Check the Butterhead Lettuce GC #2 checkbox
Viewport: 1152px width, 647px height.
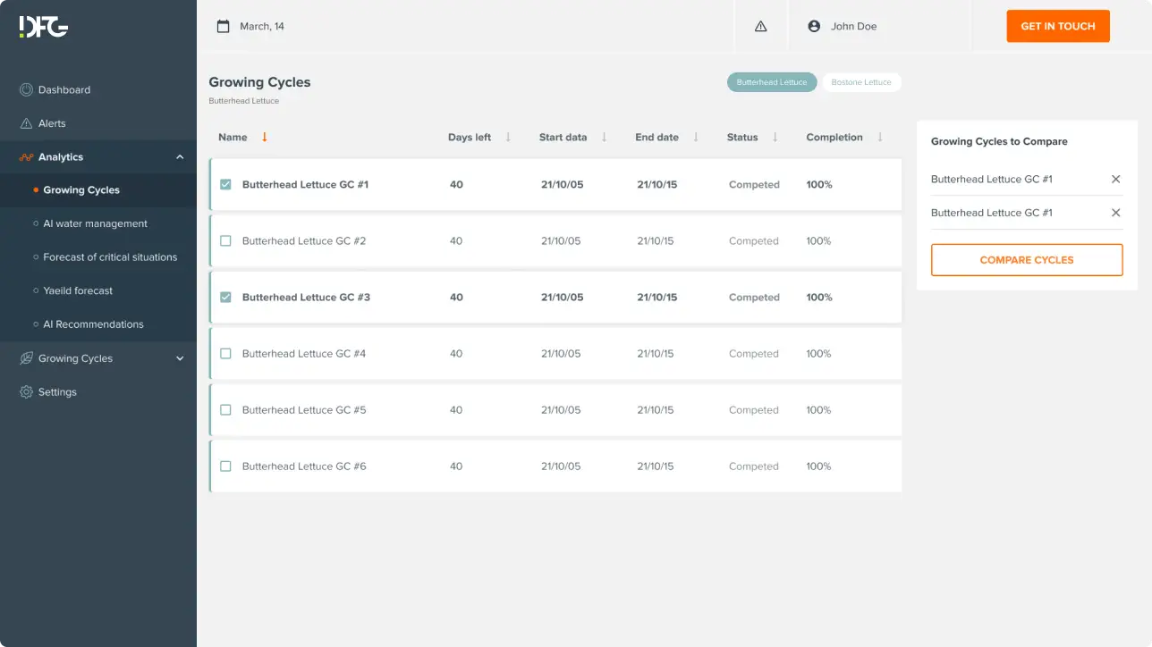click(225, 241)
